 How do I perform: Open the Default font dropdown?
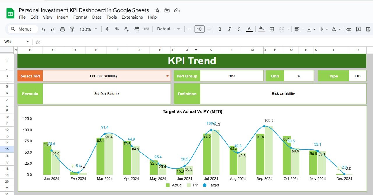click(169, 29)
